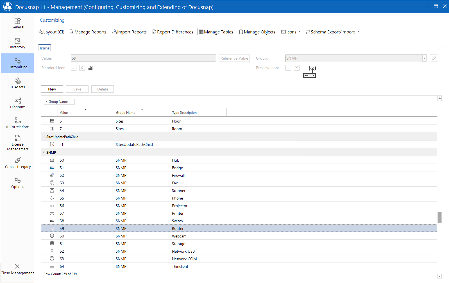Screen dimensions: 449x283
Task: Collapse the SitesUpdatePathChild group
Action: [x=44, y=137]
